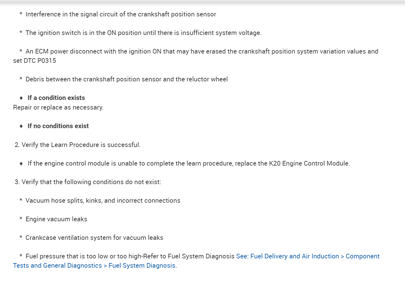Image resolution: width=405 pixels, height=281 pixels.
Task: Click "Interference in the signal circuit" line
Action: [121, 14]
